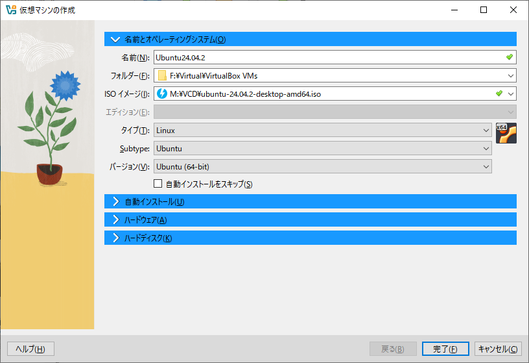Click the ISO イメージ(I) label
The width and height of the screenshot is (529, 363).
[127, 94]
